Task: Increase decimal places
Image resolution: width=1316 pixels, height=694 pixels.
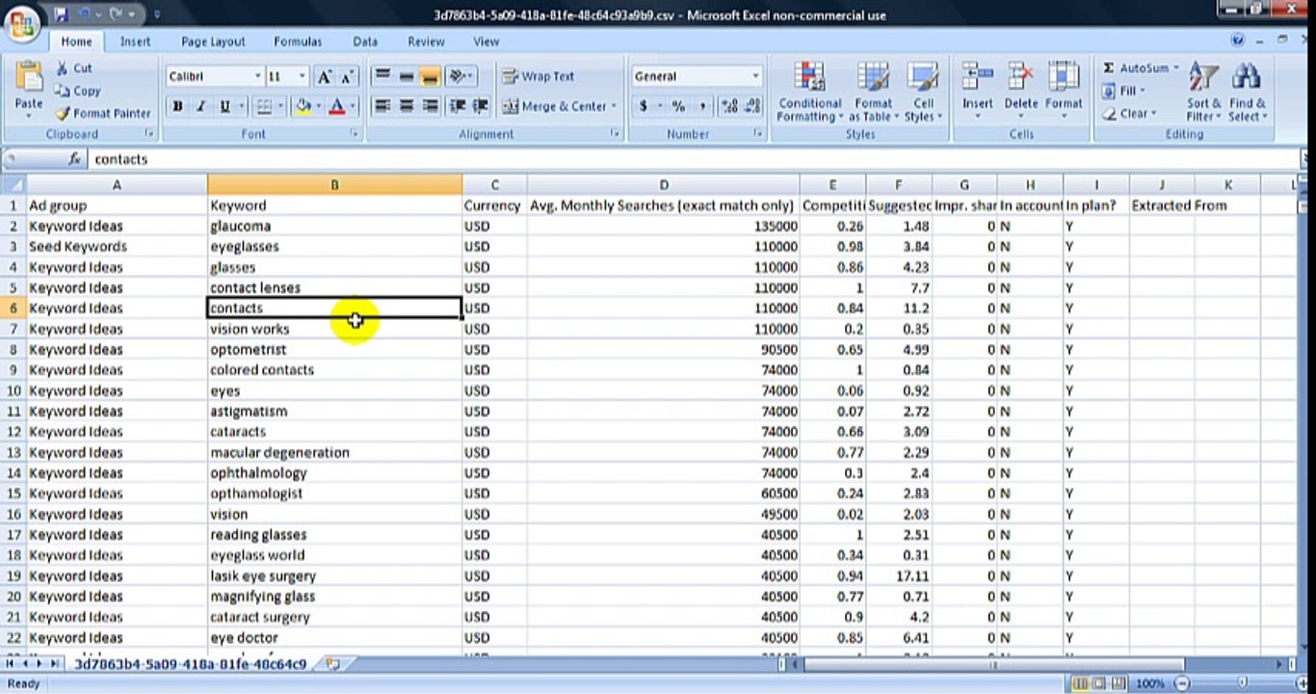Action: [728, 106]
